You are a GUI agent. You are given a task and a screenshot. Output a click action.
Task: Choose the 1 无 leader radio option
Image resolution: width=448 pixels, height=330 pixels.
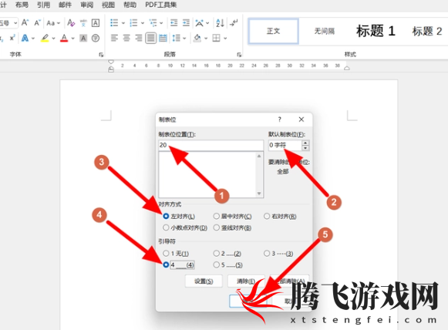(x=166, y=253)
